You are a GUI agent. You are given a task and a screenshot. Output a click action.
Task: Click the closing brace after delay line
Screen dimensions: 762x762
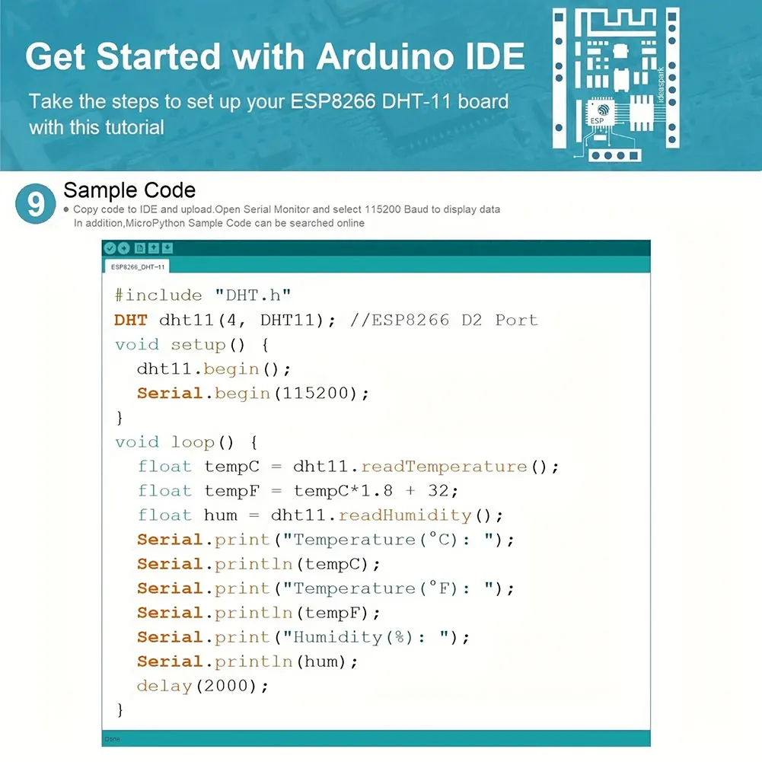click(120, 710)
